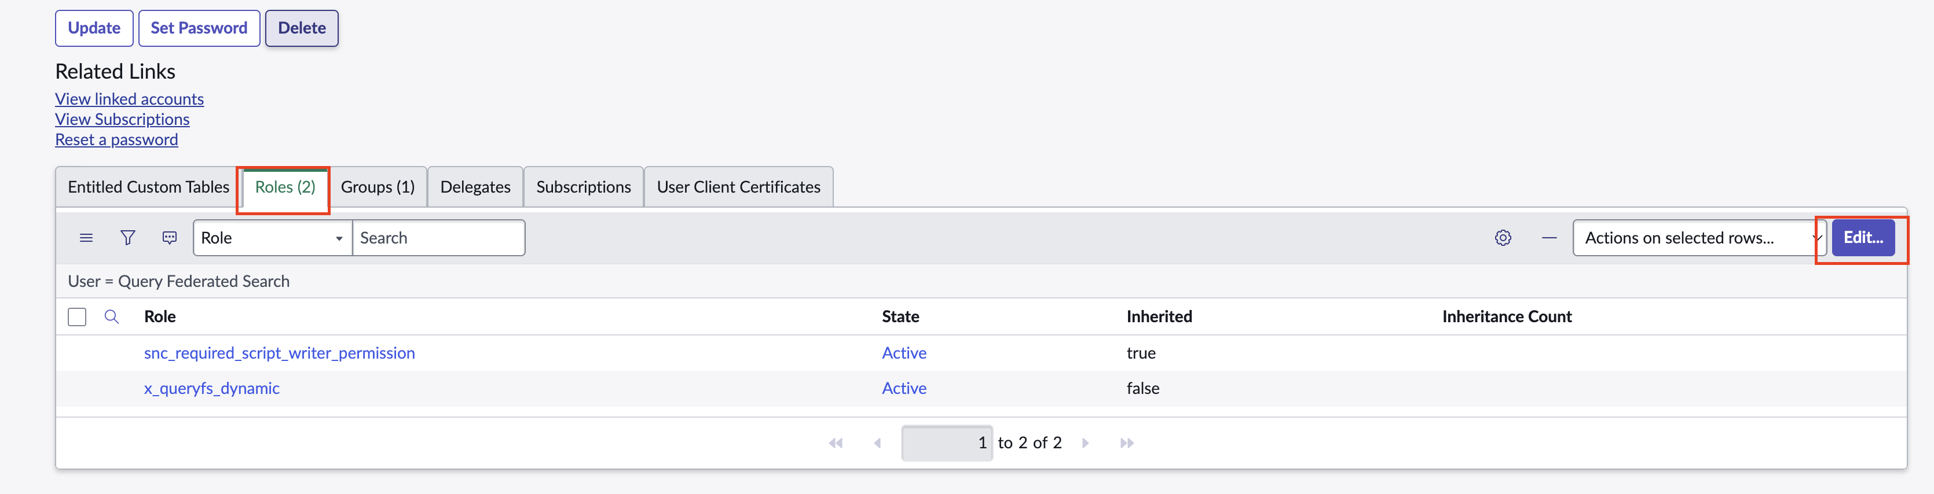Select the Roles (2) tab

285,187
